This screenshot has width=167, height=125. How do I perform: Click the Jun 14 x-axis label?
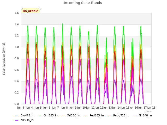pyautogui.click(x=116, y=108)
